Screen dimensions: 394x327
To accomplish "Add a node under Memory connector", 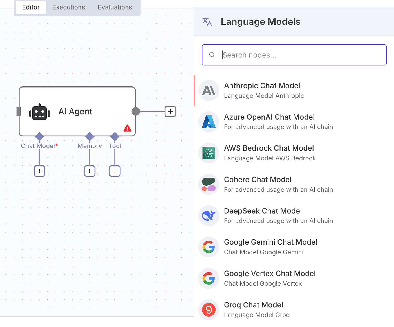I will pyautogui.click(x=90, y=171).
